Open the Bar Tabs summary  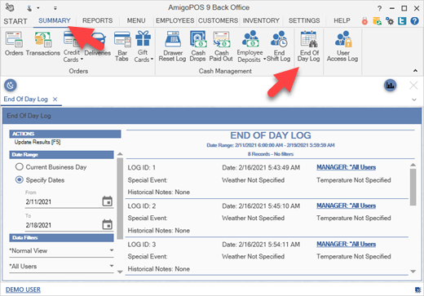122,46
